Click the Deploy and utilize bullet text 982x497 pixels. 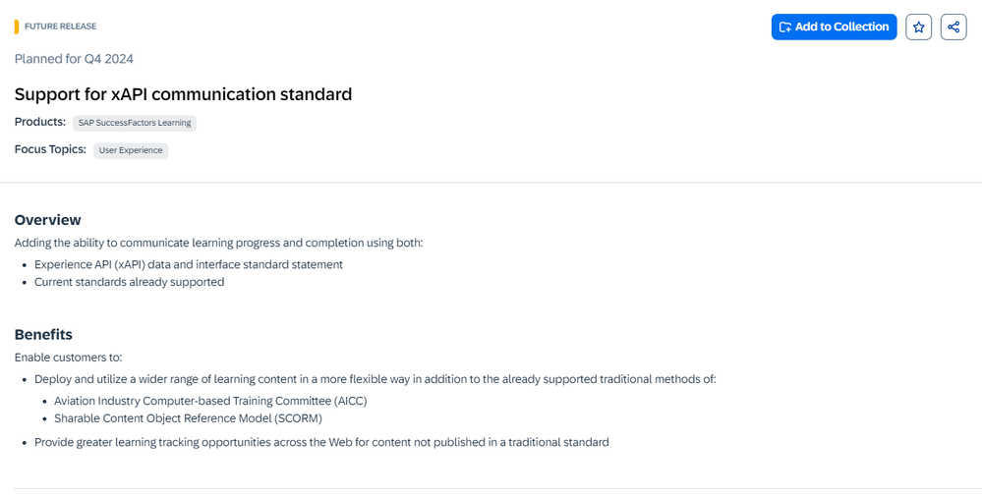[x=375, y=379]
